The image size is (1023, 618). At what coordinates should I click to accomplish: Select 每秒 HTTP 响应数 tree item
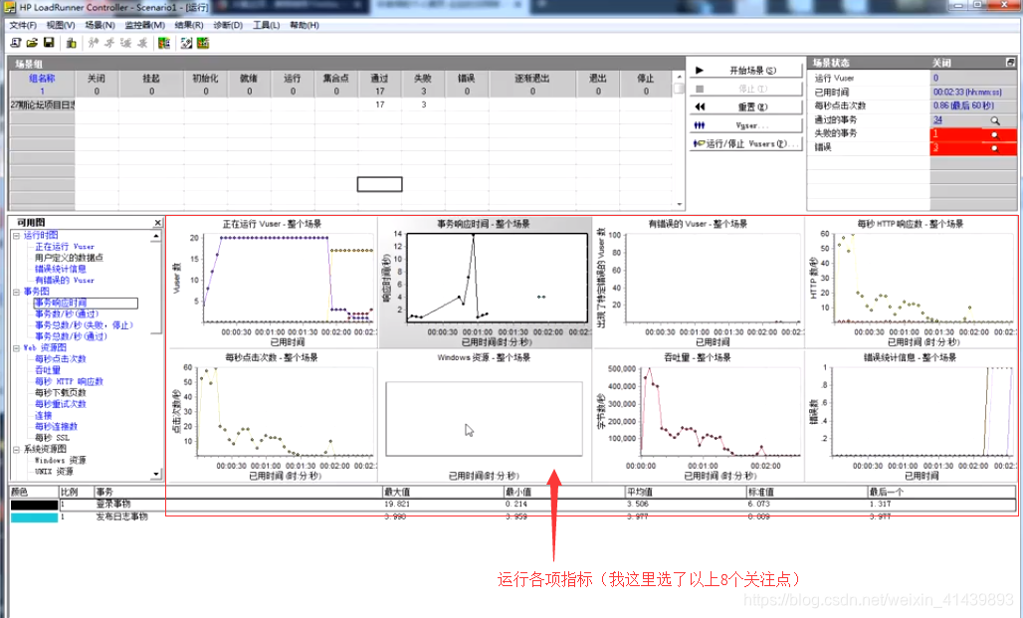click(x=69, y=382)
